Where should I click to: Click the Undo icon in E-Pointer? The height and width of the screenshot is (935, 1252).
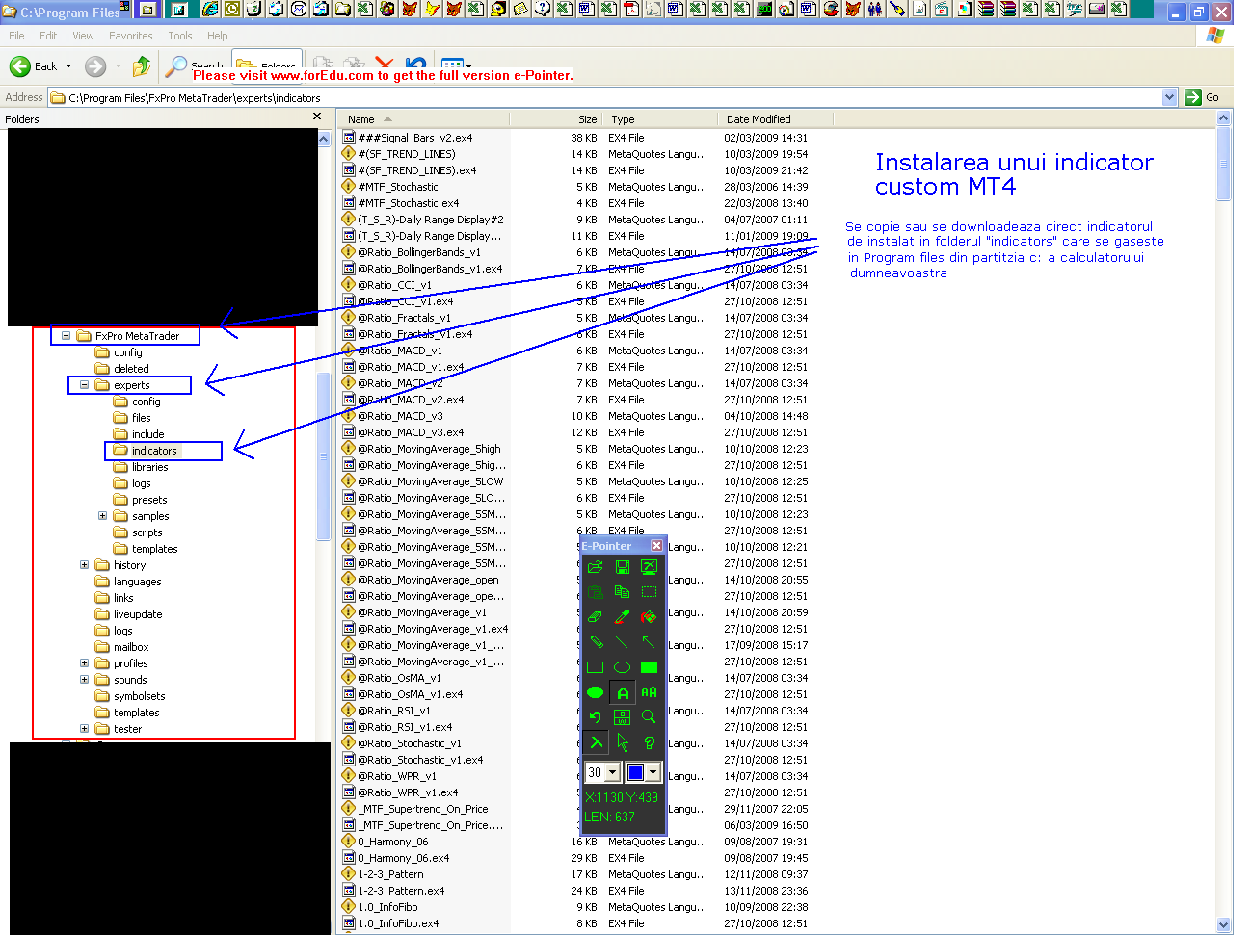pyautogui.click(x=596, y=717)
